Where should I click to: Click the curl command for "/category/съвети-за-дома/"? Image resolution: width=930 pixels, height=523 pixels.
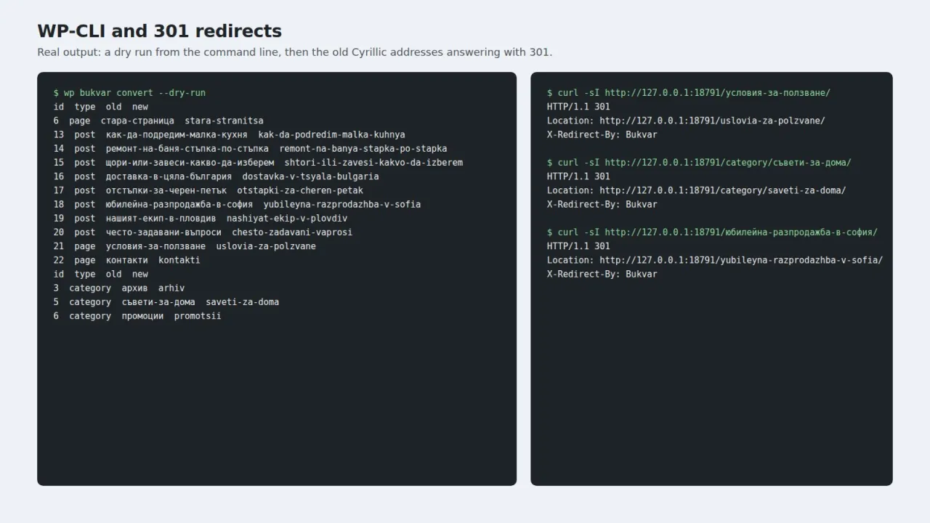coord(699,163)
